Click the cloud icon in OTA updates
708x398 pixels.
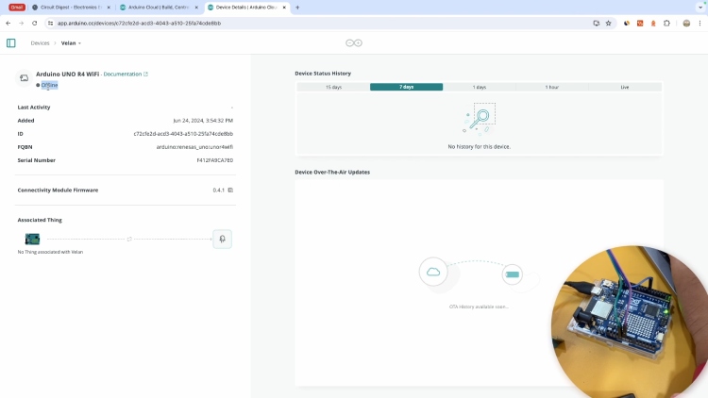coord(433,272)
